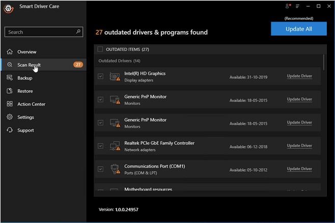Viewport: 335px width, 223px height.
Task: Toggle the OUTDATED ITEMS select-all checkbox
Action: coord(100,49)
